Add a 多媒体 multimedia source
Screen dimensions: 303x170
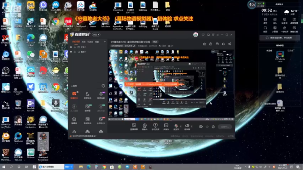[x=166, y=127]
